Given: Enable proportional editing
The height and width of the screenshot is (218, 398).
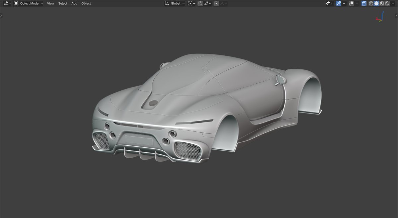Looking at the screenshot, I should 216,3.
